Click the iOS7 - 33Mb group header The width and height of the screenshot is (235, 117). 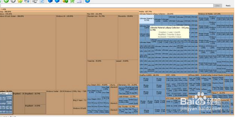coord(177,75)
